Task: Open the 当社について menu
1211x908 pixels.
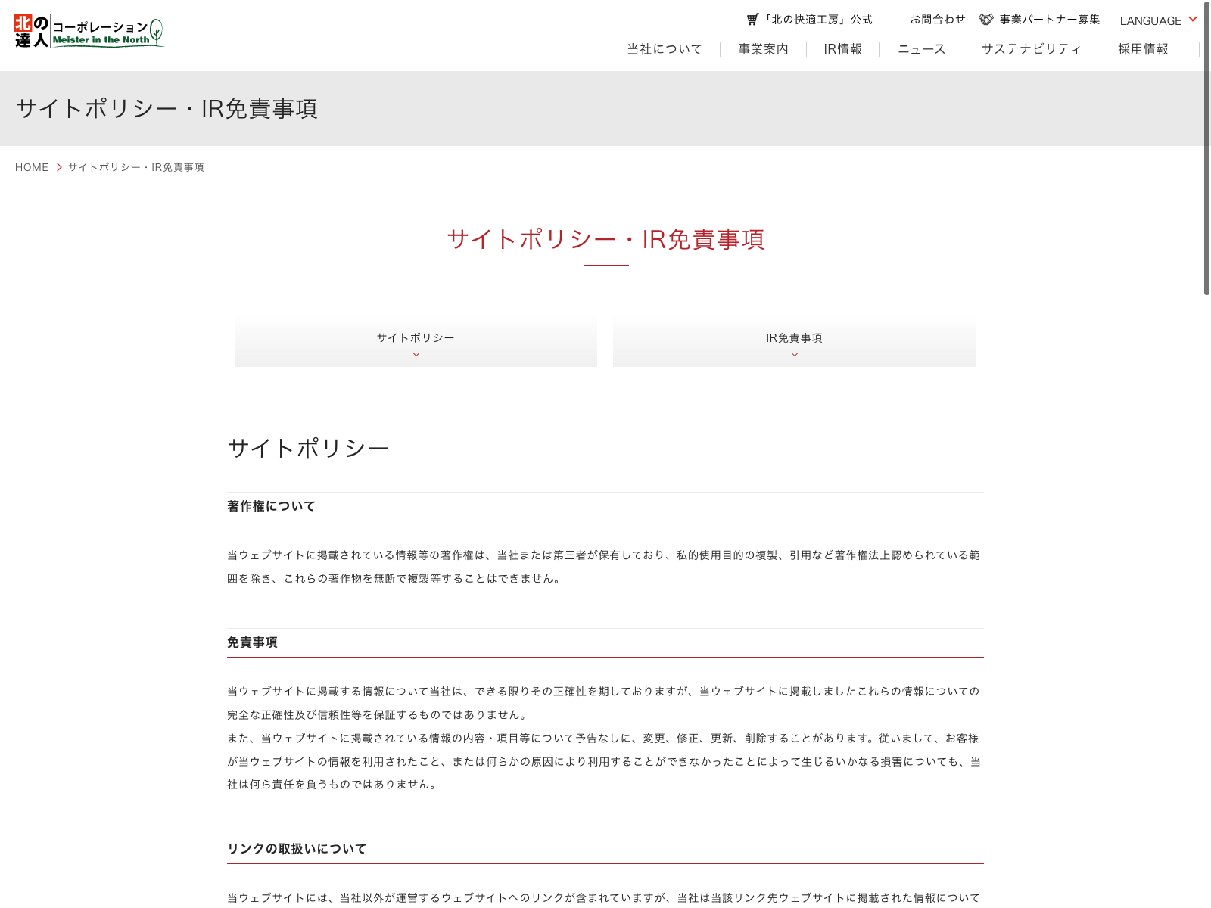Action: (665, 49)
